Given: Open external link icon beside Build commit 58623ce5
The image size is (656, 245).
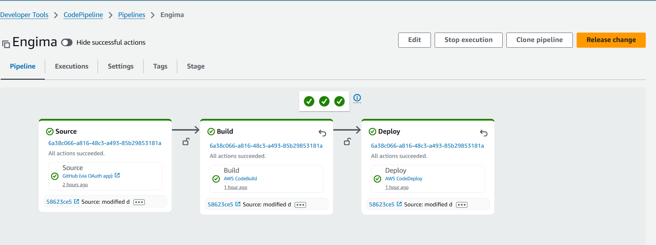Looking at the screenshot, I should [x=238, y=204].
